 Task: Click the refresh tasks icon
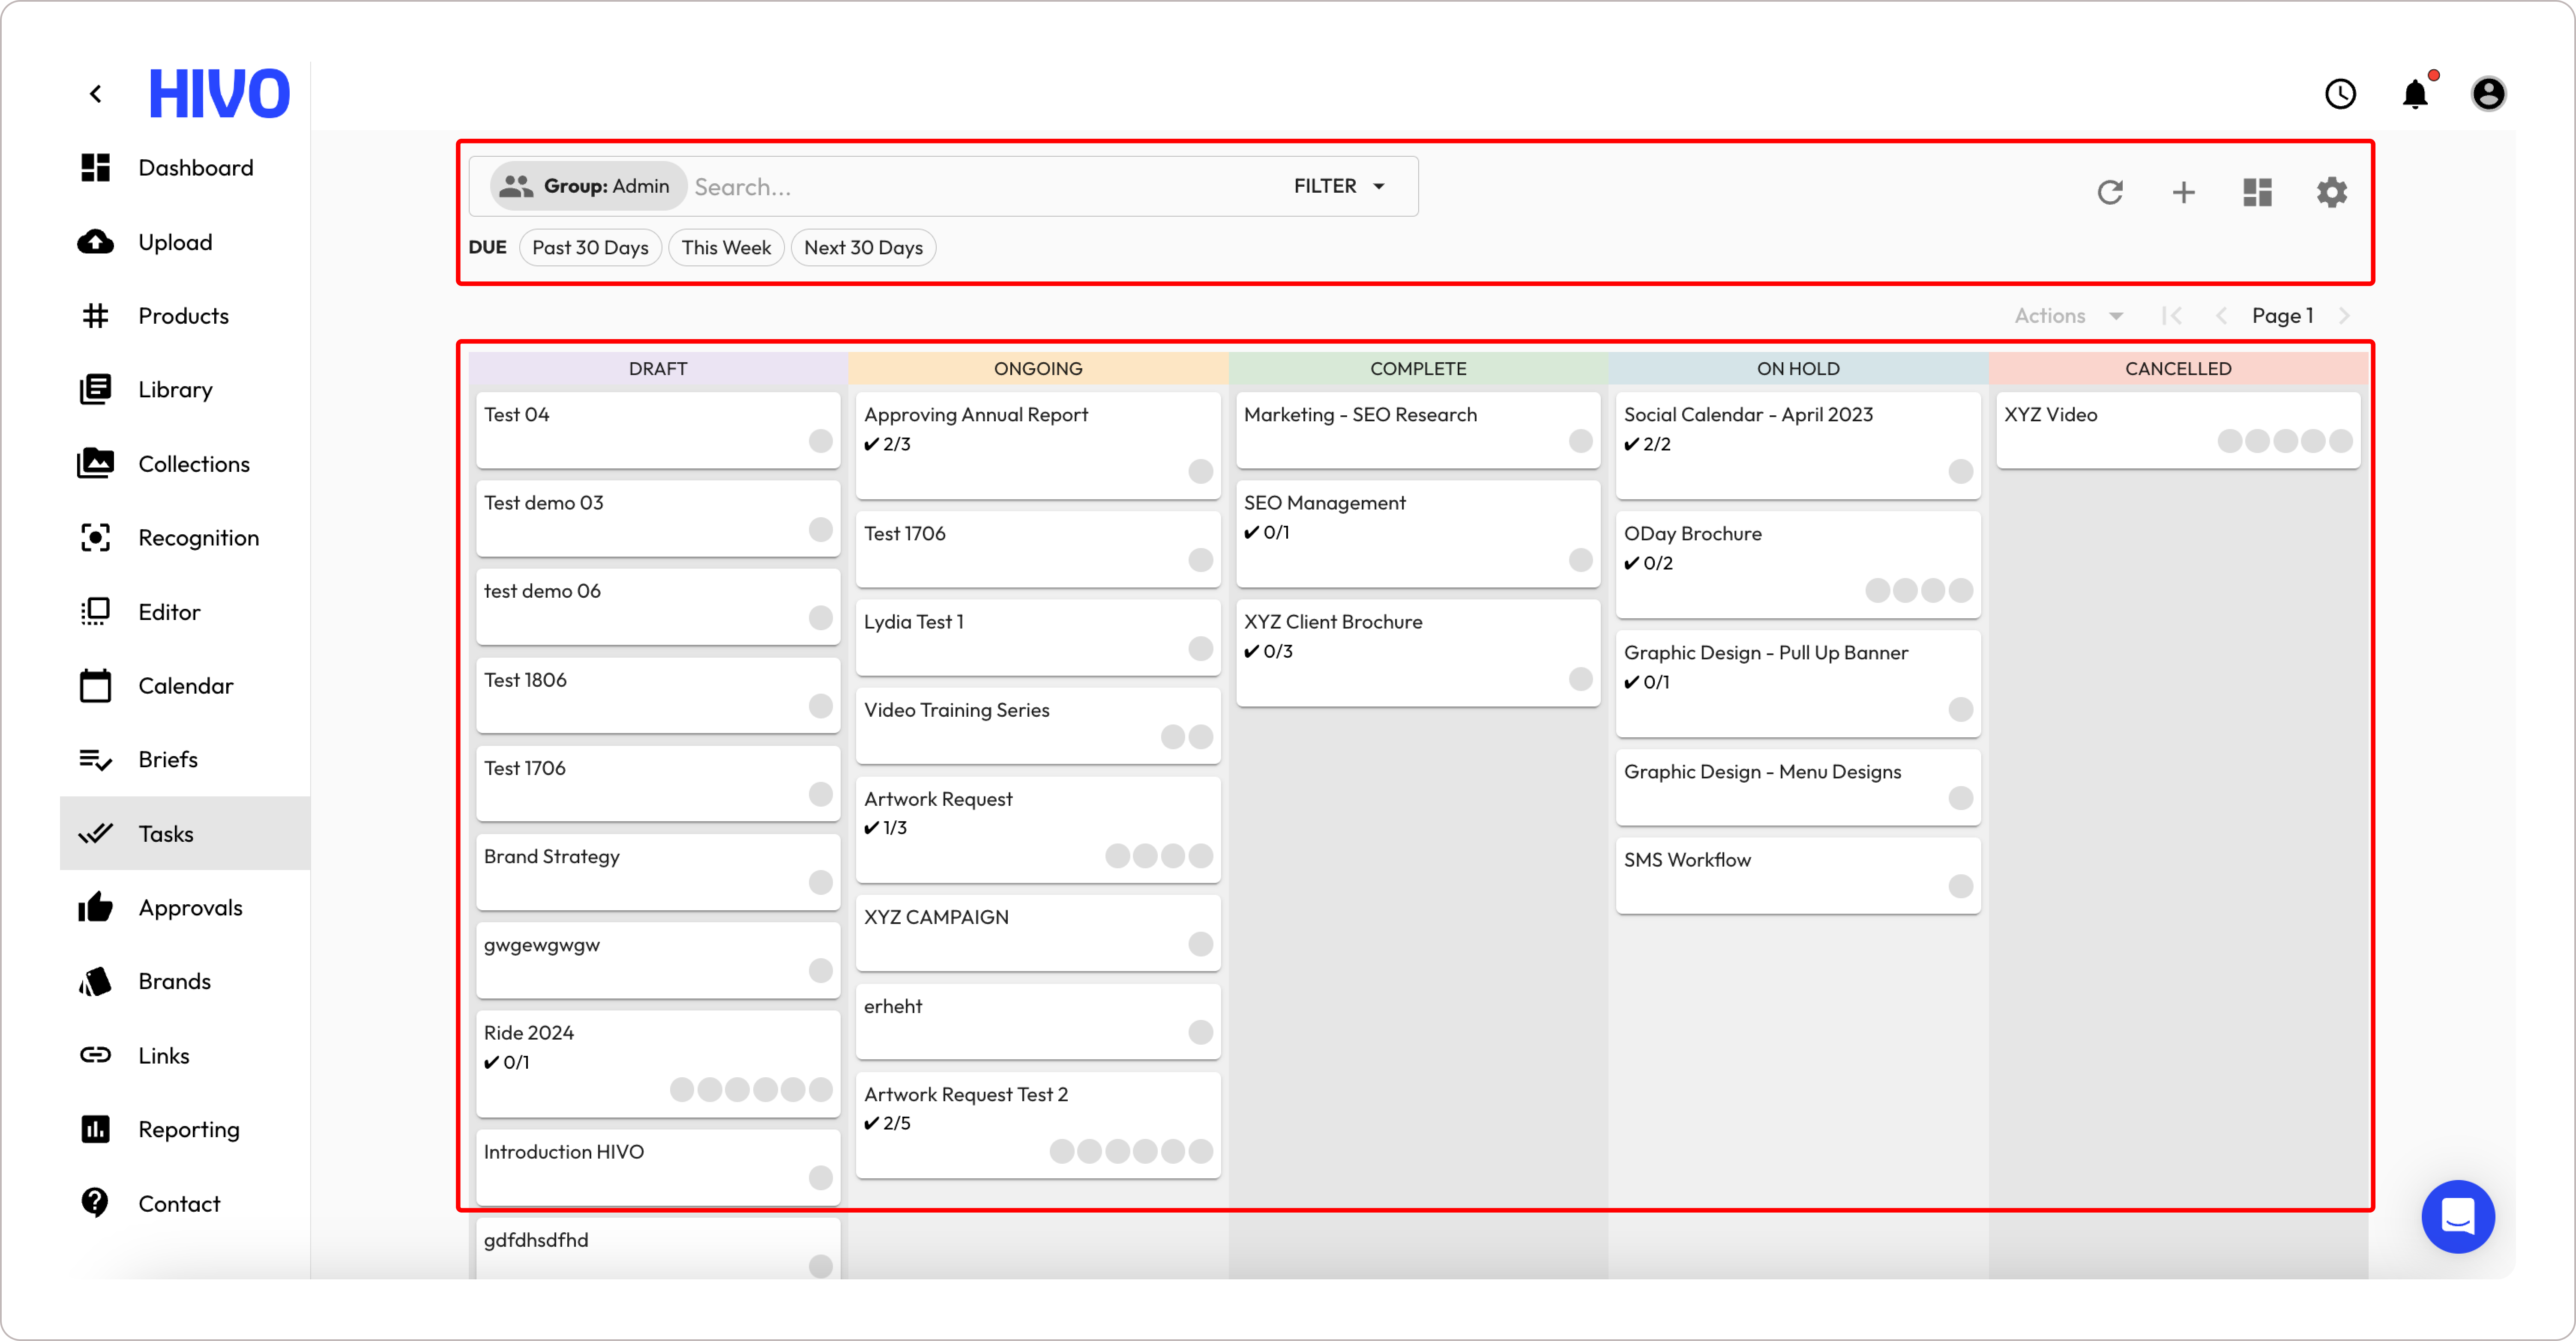[x=2109, y=192]
